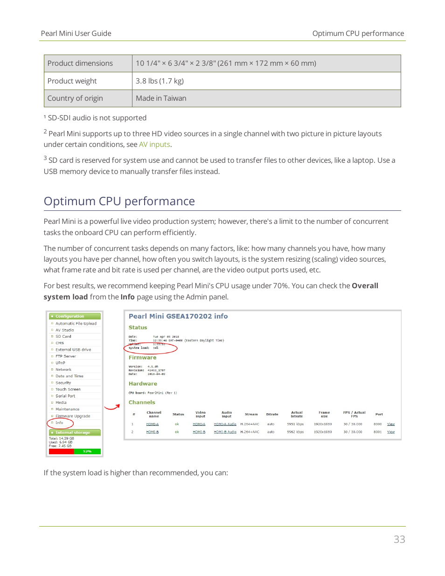Click the page number 33
Image resolution: width=445 pixels, height=576 pixels.
(x=399, y=540)
